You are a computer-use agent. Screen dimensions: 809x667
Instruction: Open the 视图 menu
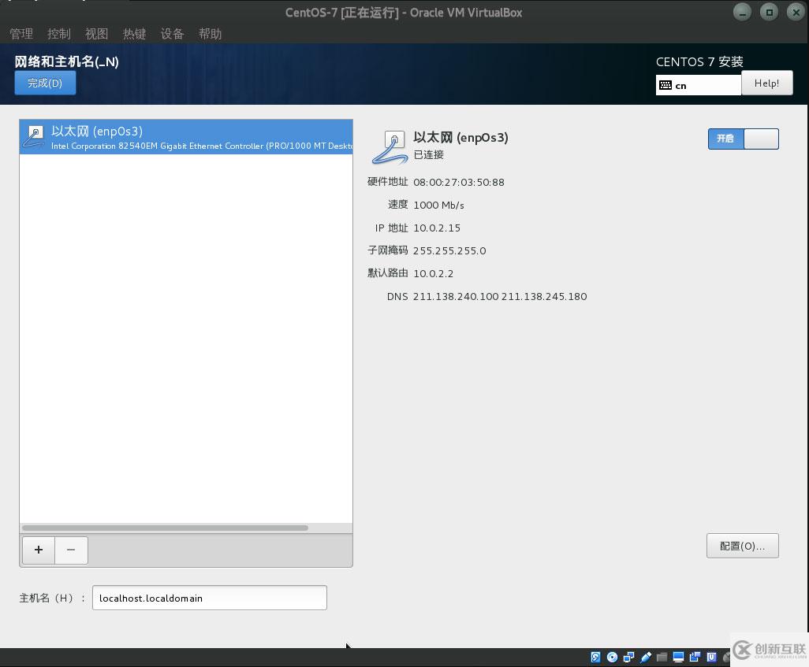(x=96, y=34)
